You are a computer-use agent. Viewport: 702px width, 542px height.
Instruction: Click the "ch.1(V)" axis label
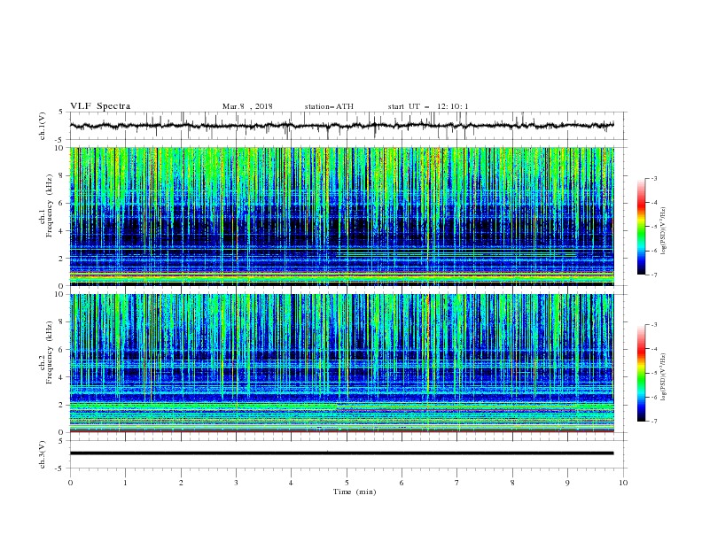tap(43, 126)
